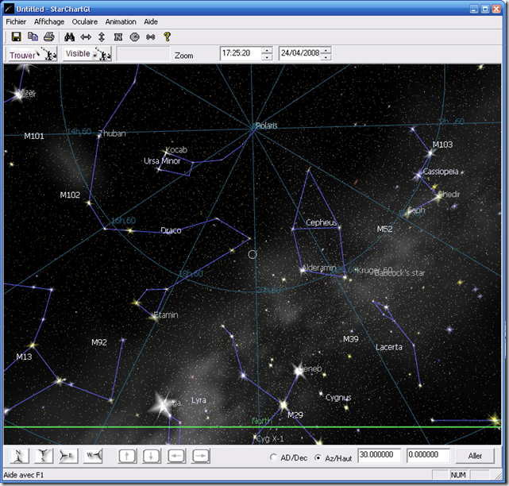The image size is (509, 486).
Task: Decrease the time with the down spinner
Action: pos(267,57)
